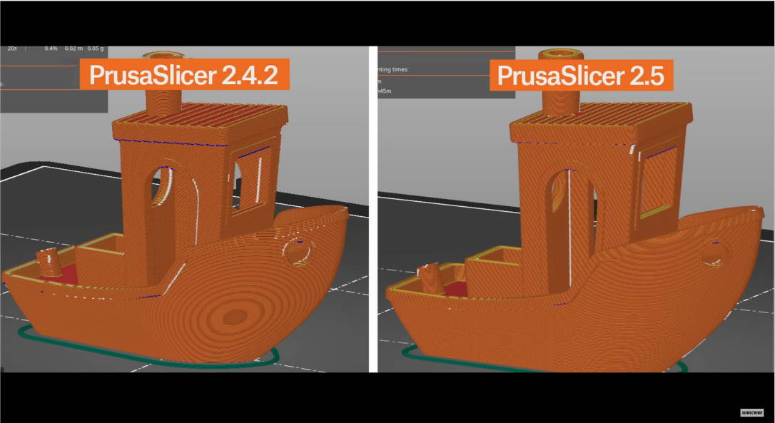Select the "20s" time value
This screenshot has height=423, width=775.
(x=12, y=49)
